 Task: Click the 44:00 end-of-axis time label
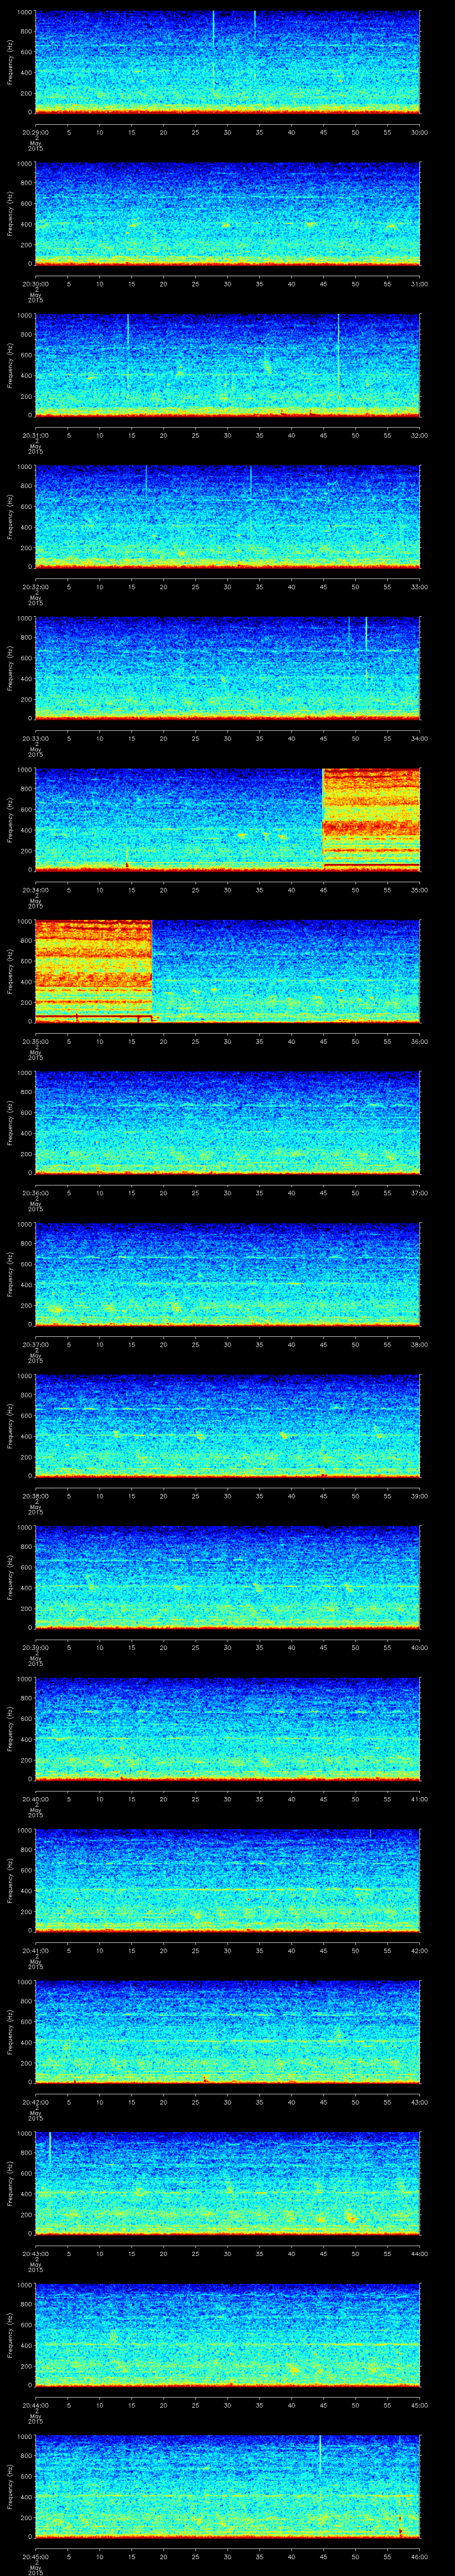420,2254
